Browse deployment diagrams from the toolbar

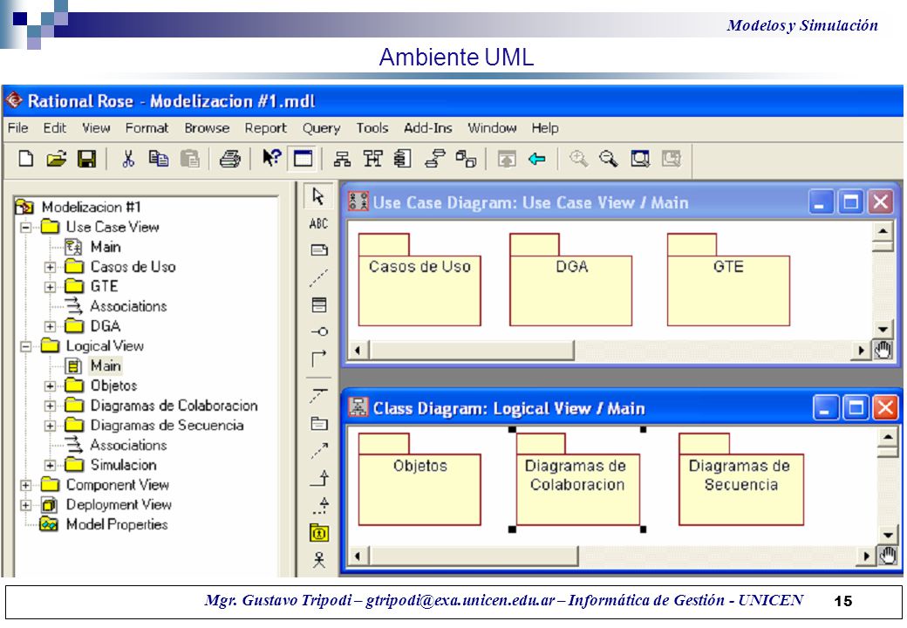(466, 159)
